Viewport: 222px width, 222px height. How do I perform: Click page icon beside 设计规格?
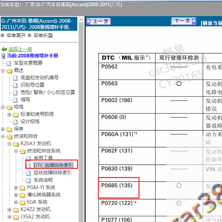pos(15,122)
